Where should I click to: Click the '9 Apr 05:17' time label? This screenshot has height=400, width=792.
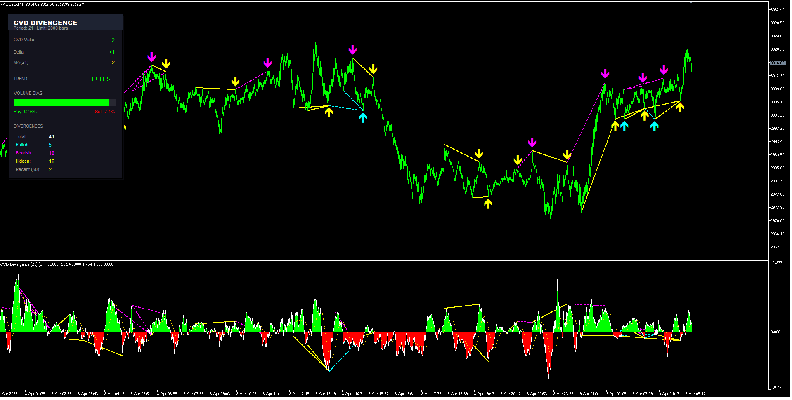[695, 394]
